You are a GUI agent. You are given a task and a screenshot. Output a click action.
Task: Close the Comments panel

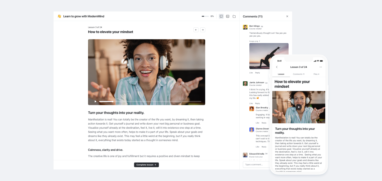[287, 16]
